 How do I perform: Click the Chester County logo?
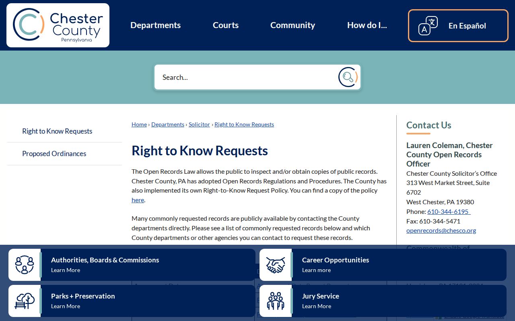click(58, 25)
